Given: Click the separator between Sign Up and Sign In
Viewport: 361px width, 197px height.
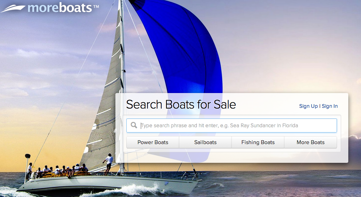Looking at the screenshot, I should (320, 106).
